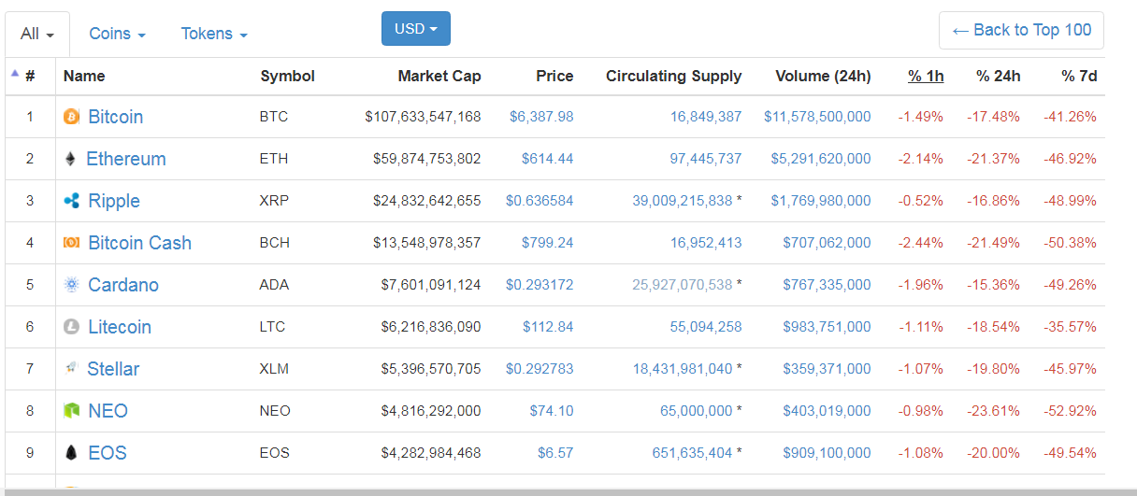Open the Ripple name link

pos(114,201)
